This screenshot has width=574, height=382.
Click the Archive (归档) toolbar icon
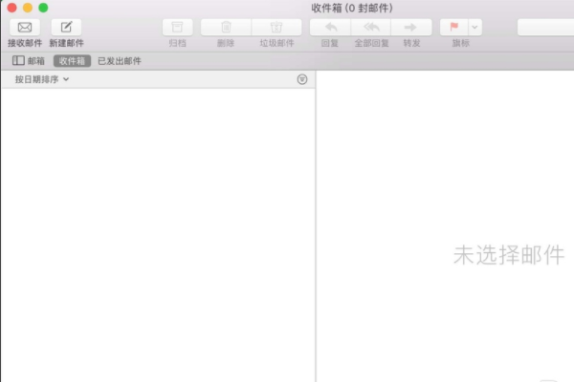178,28
